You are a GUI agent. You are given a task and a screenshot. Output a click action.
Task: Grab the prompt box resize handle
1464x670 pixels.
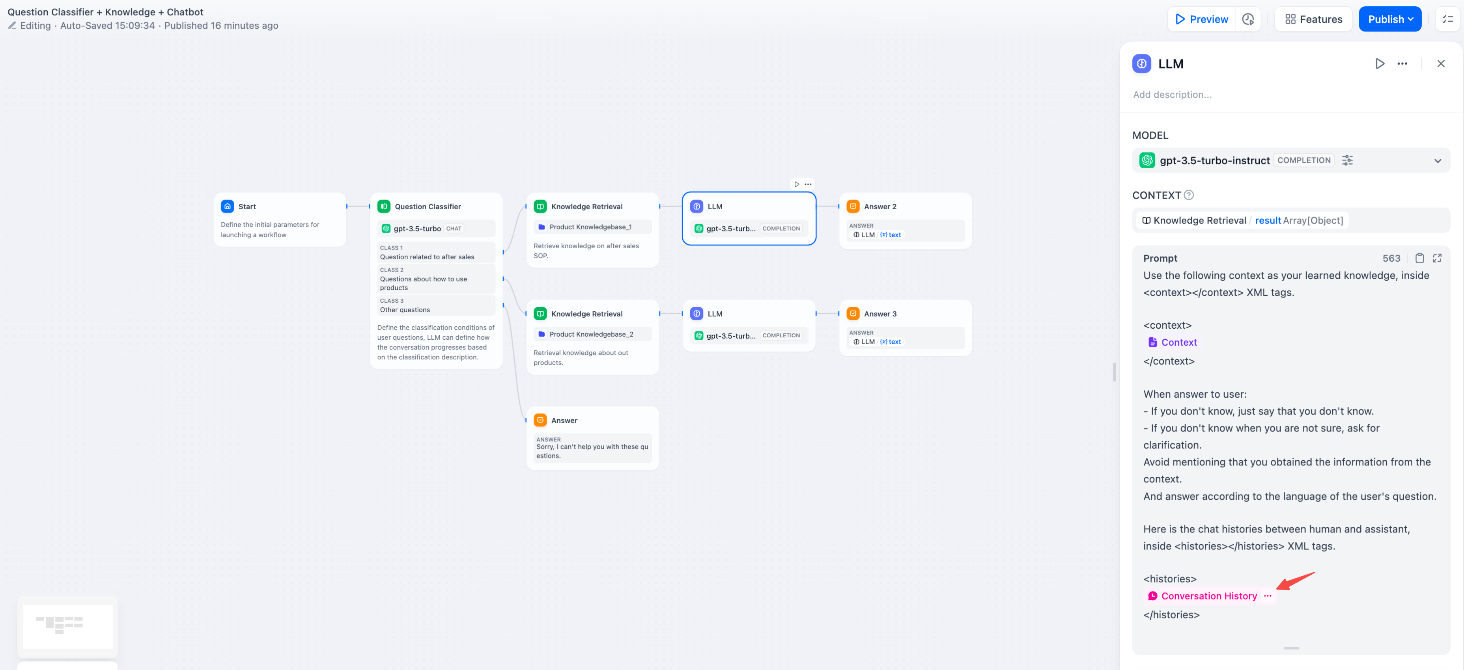pyautogui.click(x=1290, y=648)
